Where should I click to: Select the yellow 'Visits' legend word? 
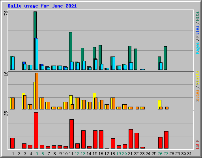click(197, 78)
